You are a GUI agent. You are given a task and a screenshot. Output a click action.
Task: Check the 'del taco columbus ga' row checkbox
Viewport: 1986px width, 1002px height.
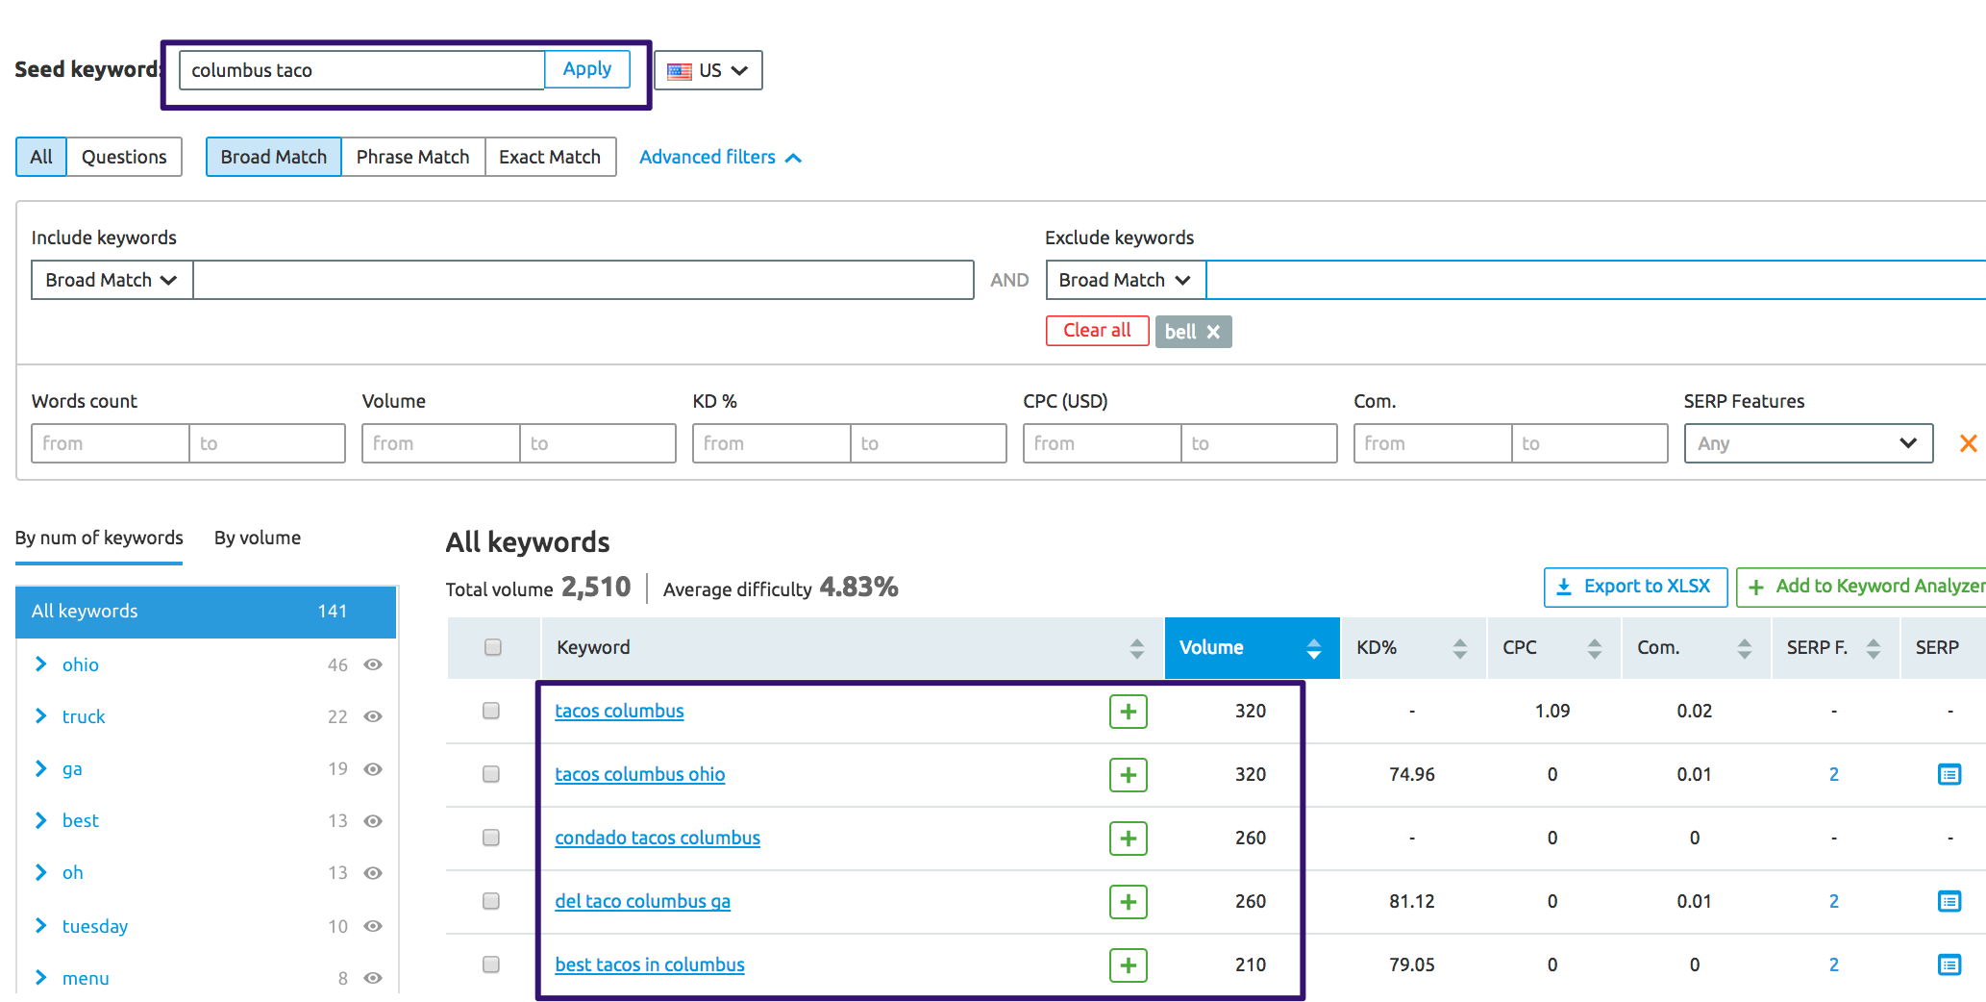click(491, 901)
